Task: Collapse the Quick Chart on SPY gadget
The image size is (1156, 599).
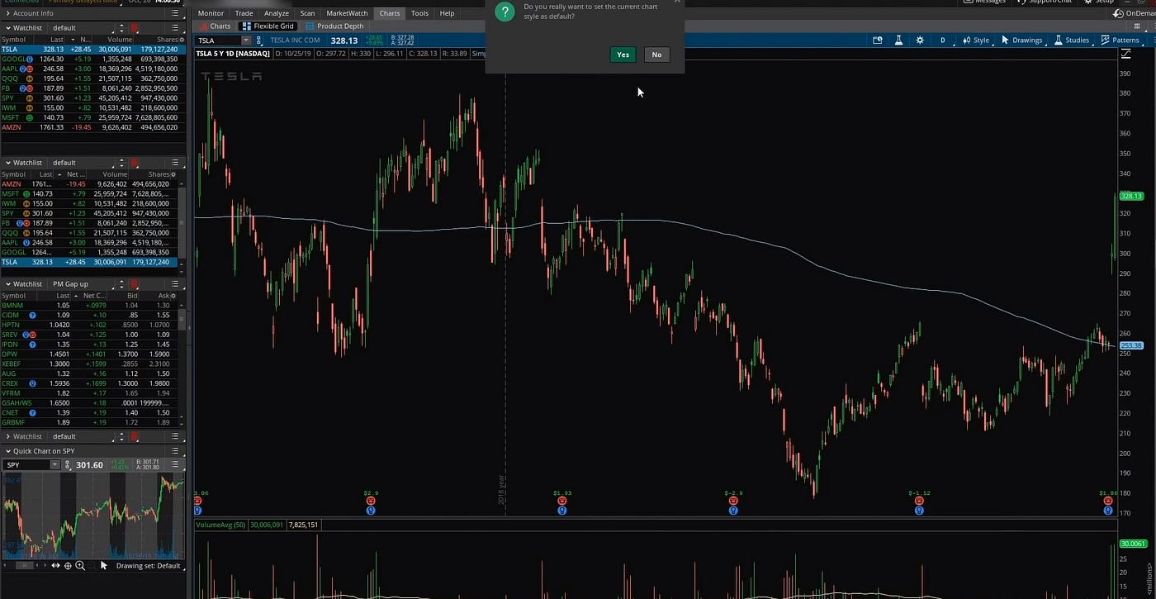Action: point(7,451)
